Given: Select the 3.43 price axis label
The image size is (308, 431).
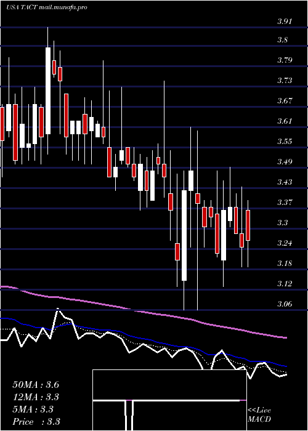Looking at the screenshot, I should pos(285,182).
